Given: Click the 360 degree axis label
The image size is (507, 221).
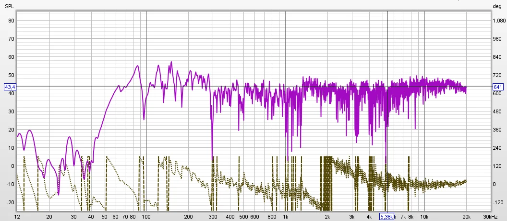Looking at the screenshot, I should (x=496, y=130).
